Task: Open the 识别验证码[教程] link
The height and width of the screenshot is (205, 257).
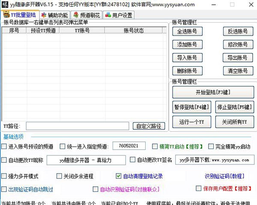Action: [x=224, y=176]
